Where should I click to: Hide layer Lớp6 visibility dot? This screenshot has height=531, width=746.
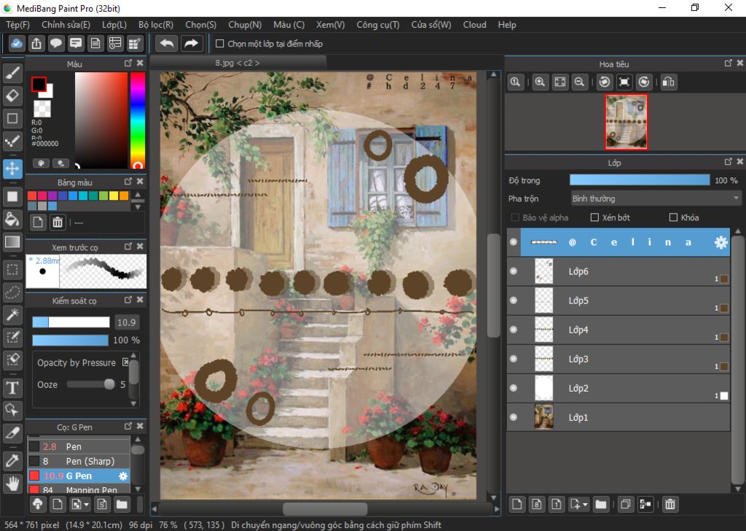tap(514, 271)
